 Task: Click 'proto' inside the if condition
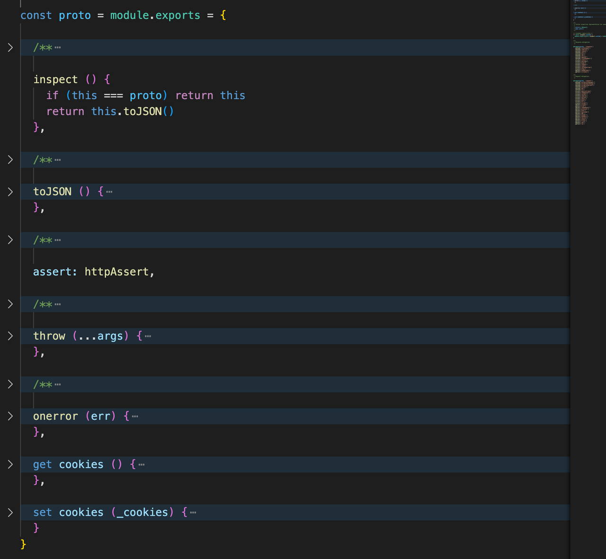click(145, 96)
